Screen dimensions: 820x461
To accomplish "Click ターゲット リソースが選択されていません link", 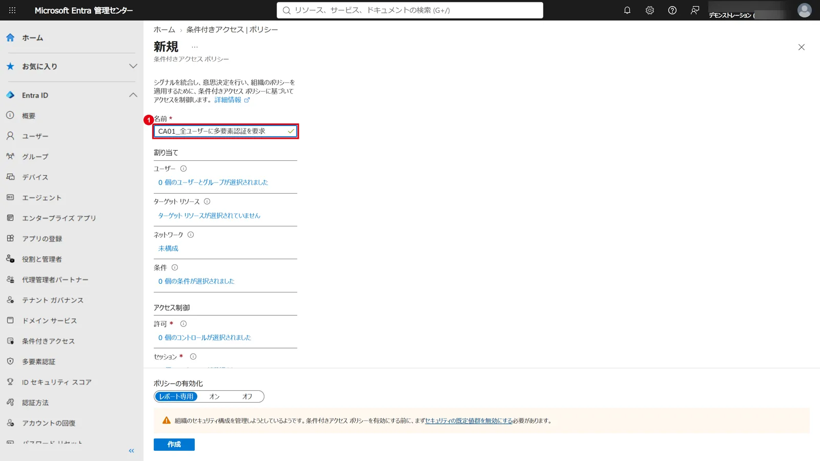I will (x=209, y=216).
